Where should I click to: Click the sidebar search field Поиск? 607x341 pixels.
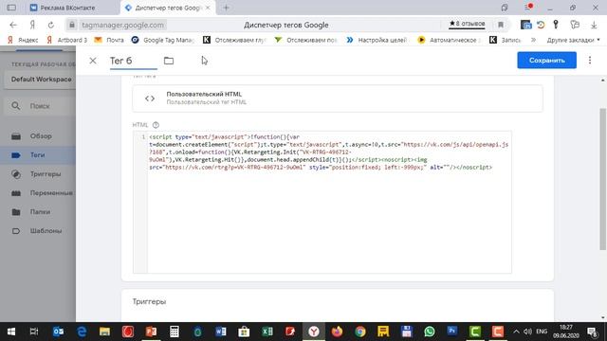pos(40,106)
